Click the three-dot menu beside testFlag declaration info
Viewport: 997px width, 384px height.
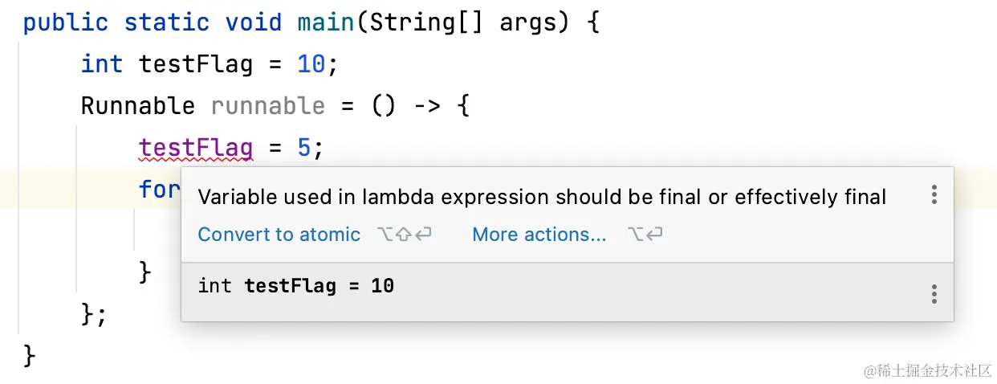934,293
